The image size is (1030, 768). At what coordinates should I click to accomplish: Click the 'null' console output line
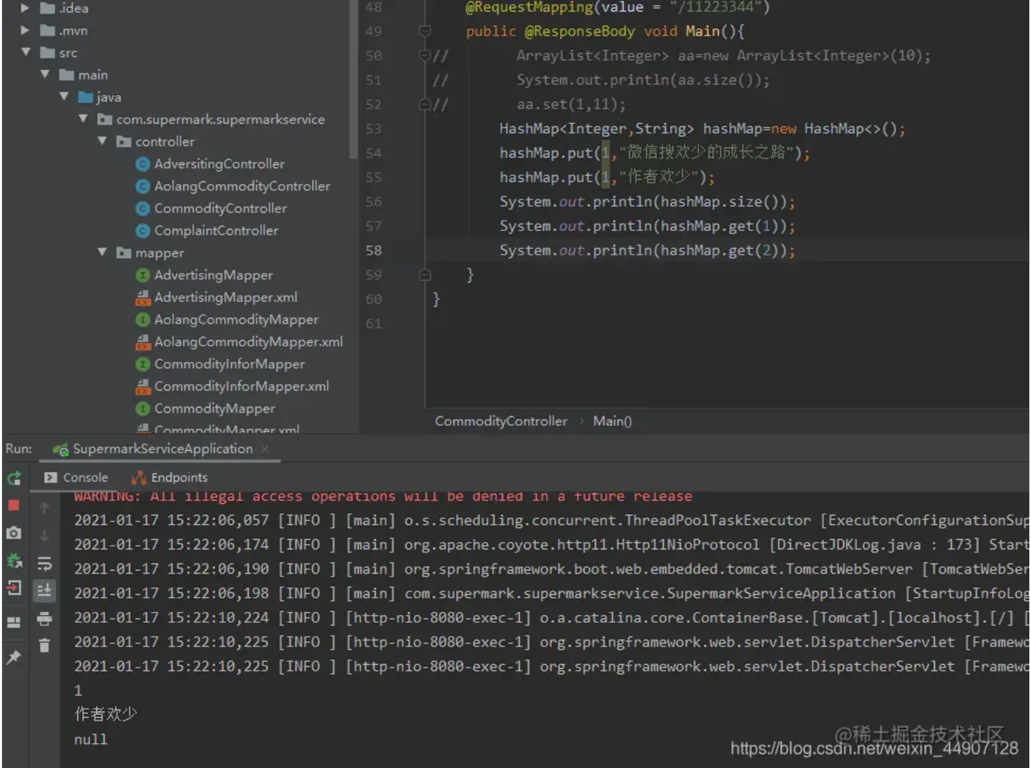[90, 739]
